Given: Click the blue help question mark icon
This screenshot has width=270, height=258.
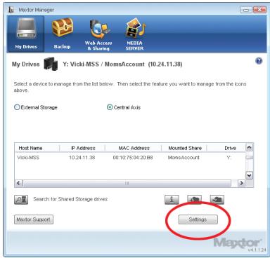Looking at the screenshot, I should click(259, 61).
